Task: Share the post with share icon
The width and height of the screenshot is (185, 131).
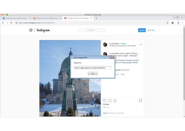Action: click(x=115, y=101)
